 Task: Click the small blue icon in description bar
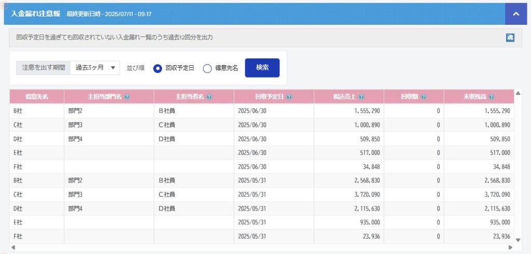tap(510, 37)
